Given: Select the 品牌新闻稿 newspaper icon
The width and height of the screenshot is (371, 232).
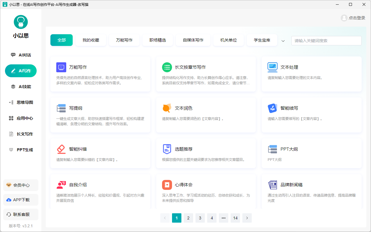Looking at the screenshot, I should 273,185.
